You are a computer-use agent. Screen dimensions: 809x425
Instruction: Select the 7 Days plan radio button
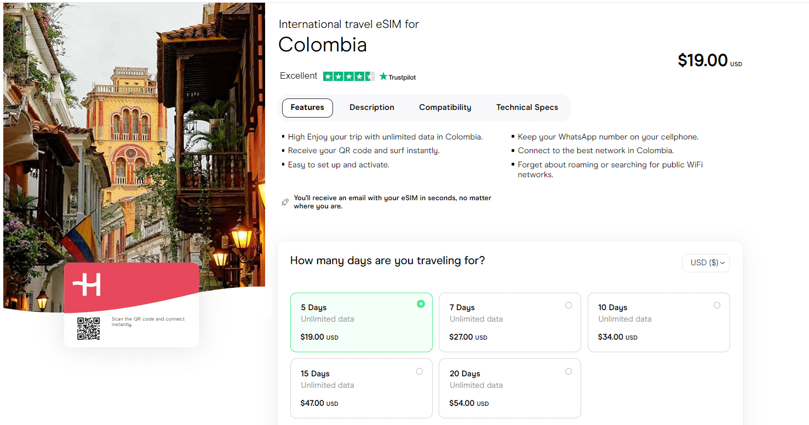coord(569,305)
